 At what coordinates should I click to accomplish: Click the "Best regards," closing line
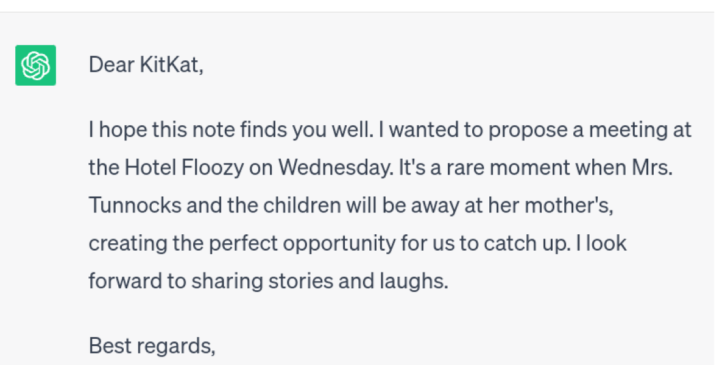(152, 345)
